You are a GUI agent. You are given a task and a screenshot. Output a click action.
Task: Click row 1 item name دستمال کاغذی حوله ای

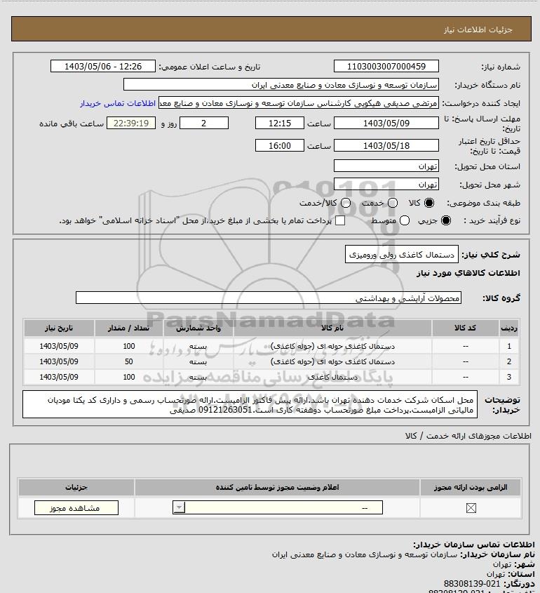(332, 346)
